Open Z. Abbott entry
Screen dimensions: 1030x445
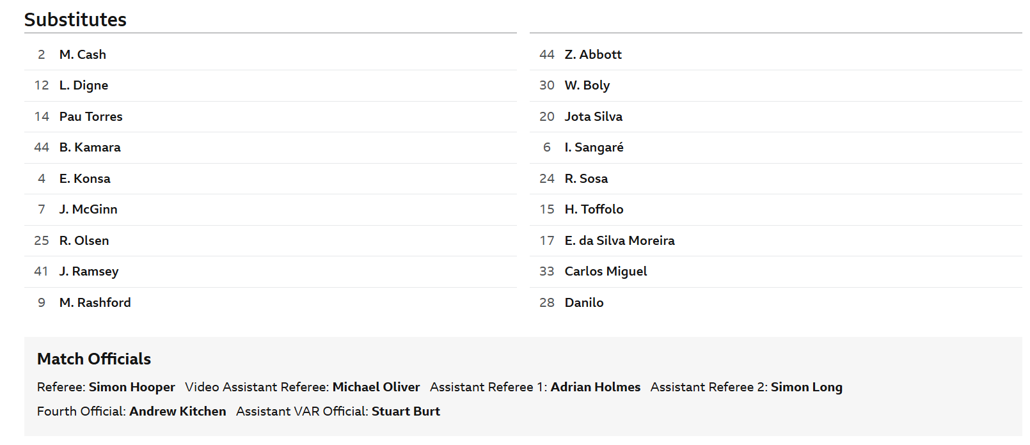(776, 54)
